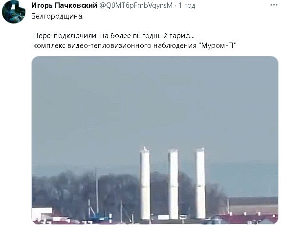Click the blue machinery near the bottom left

coord(99,216)
